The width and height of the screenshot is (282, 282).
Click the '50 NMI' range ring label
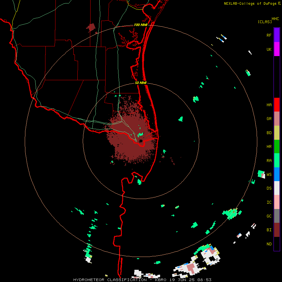141,83
